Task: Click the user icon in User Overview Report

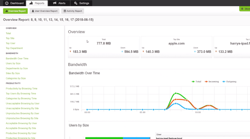Action: click(x=33, y=11)
